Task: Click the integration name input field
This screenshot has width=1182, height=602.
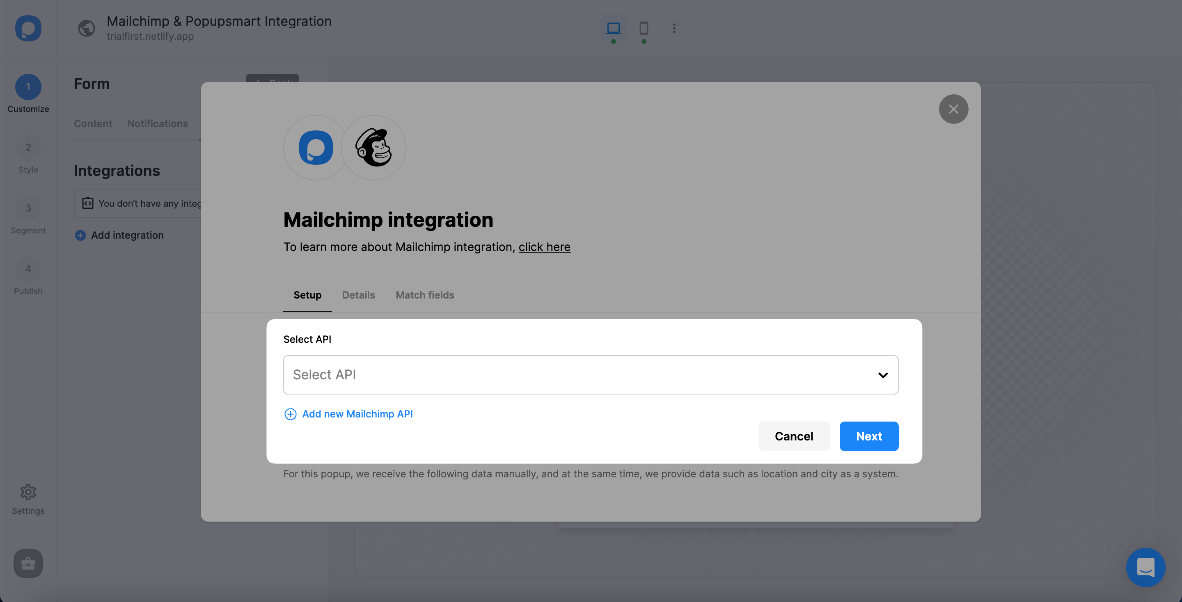Action: (x=591, y=374)
